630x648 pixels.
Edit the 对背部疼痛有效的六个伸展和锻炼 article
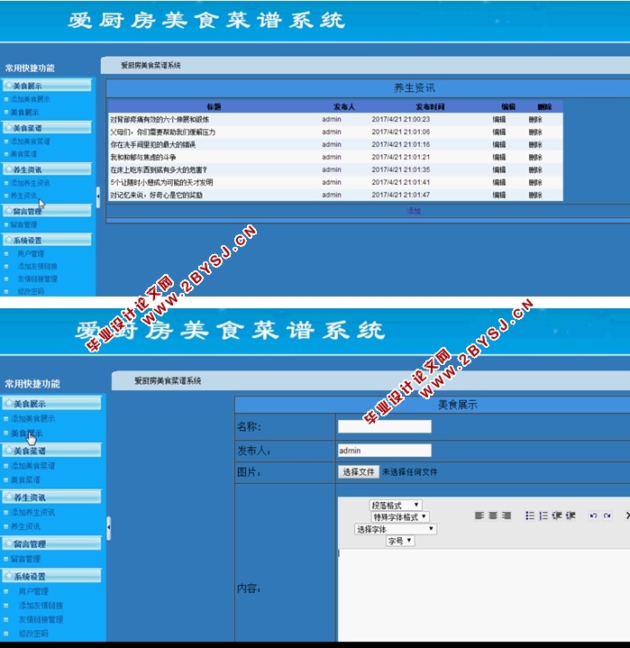tap(499, 120)
